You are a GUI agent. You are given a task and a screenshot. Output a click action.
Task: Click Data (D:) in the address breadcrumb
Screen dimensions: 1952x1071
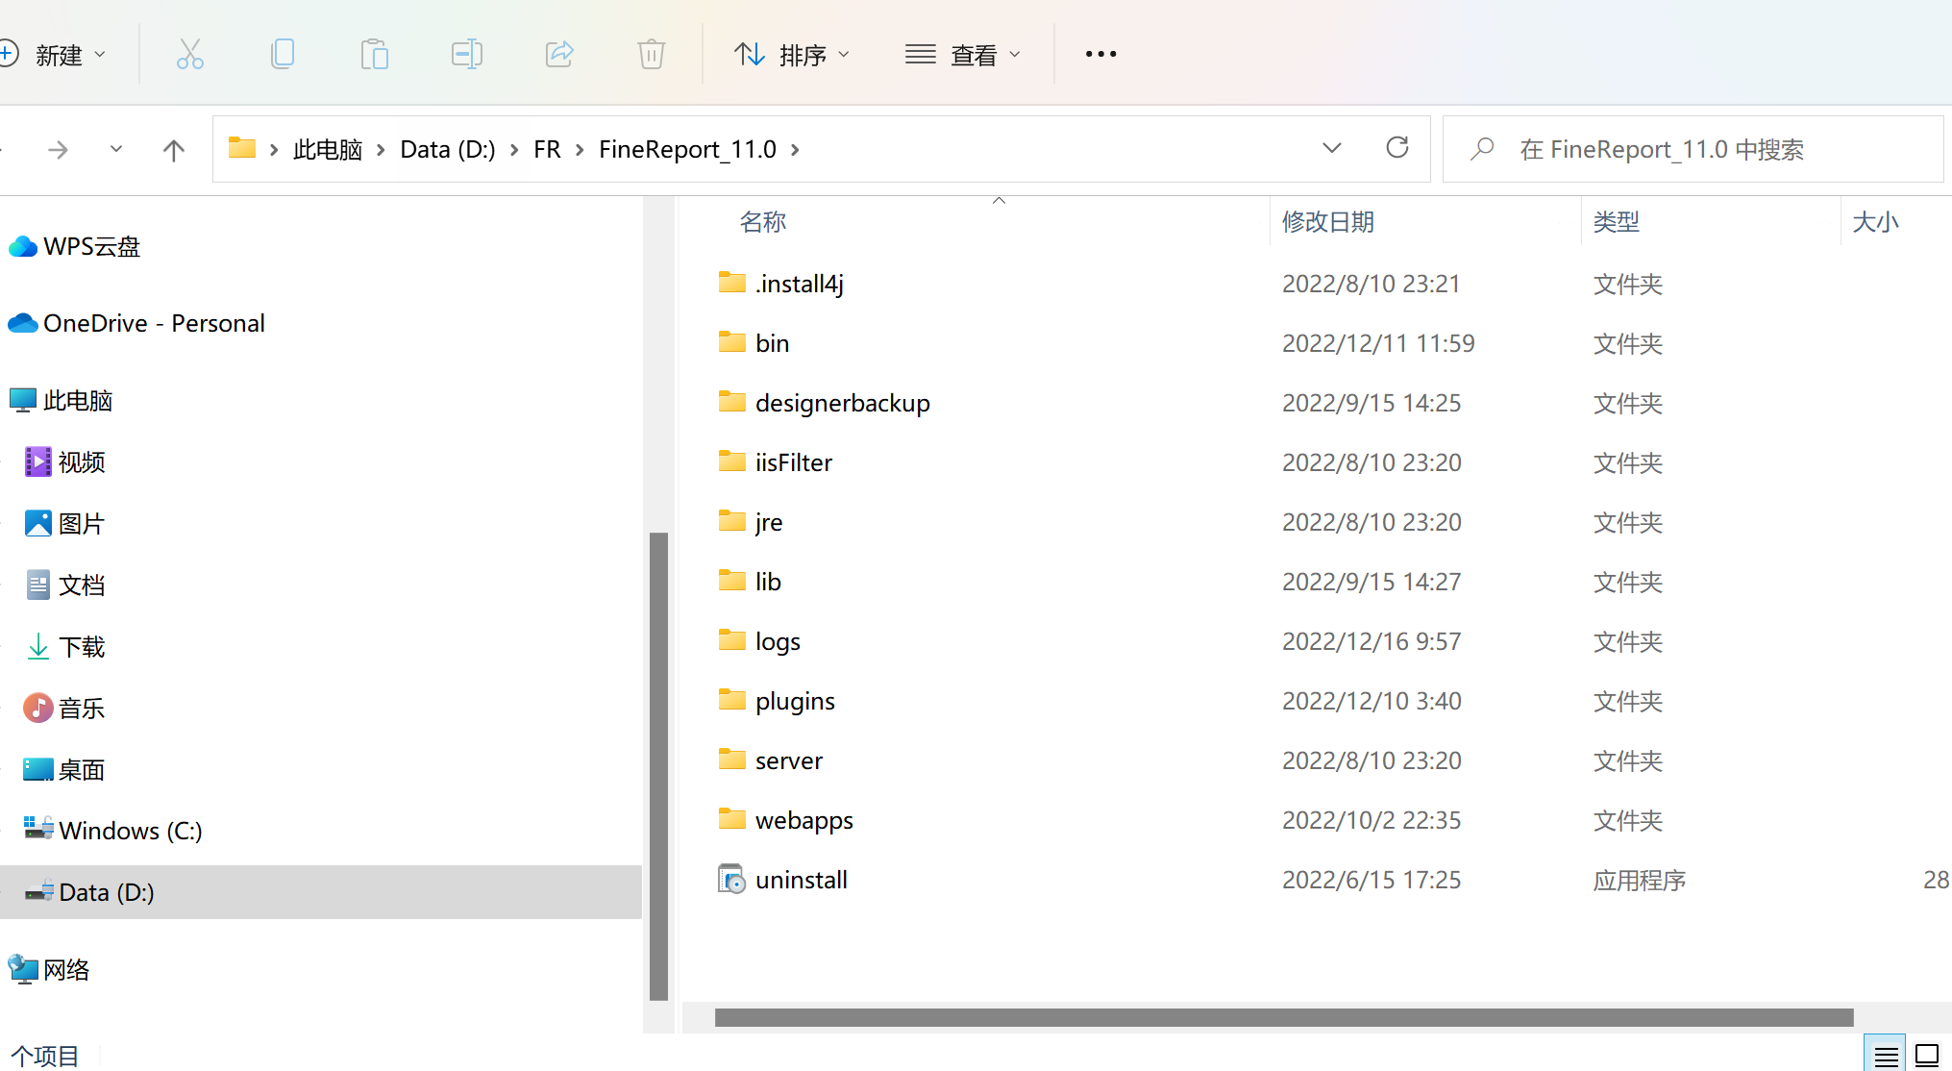(448, 149)
